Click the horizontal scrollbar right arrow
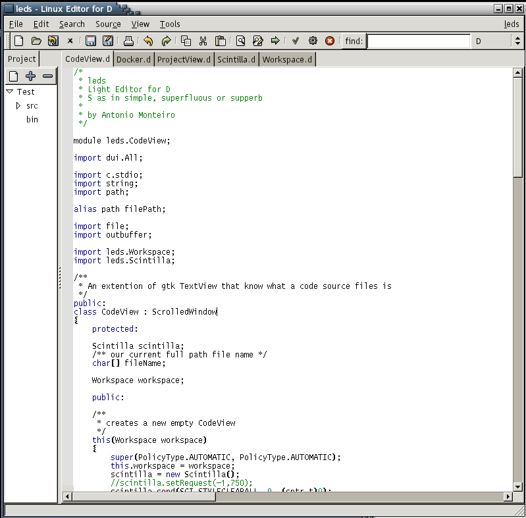Image resolution: width=526 pixels, height=518 pixels. (x=508, y=496)
